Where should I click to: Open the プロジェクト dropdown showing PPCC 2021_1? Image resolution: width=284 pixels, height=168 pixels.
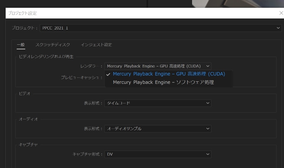(160, 28)
